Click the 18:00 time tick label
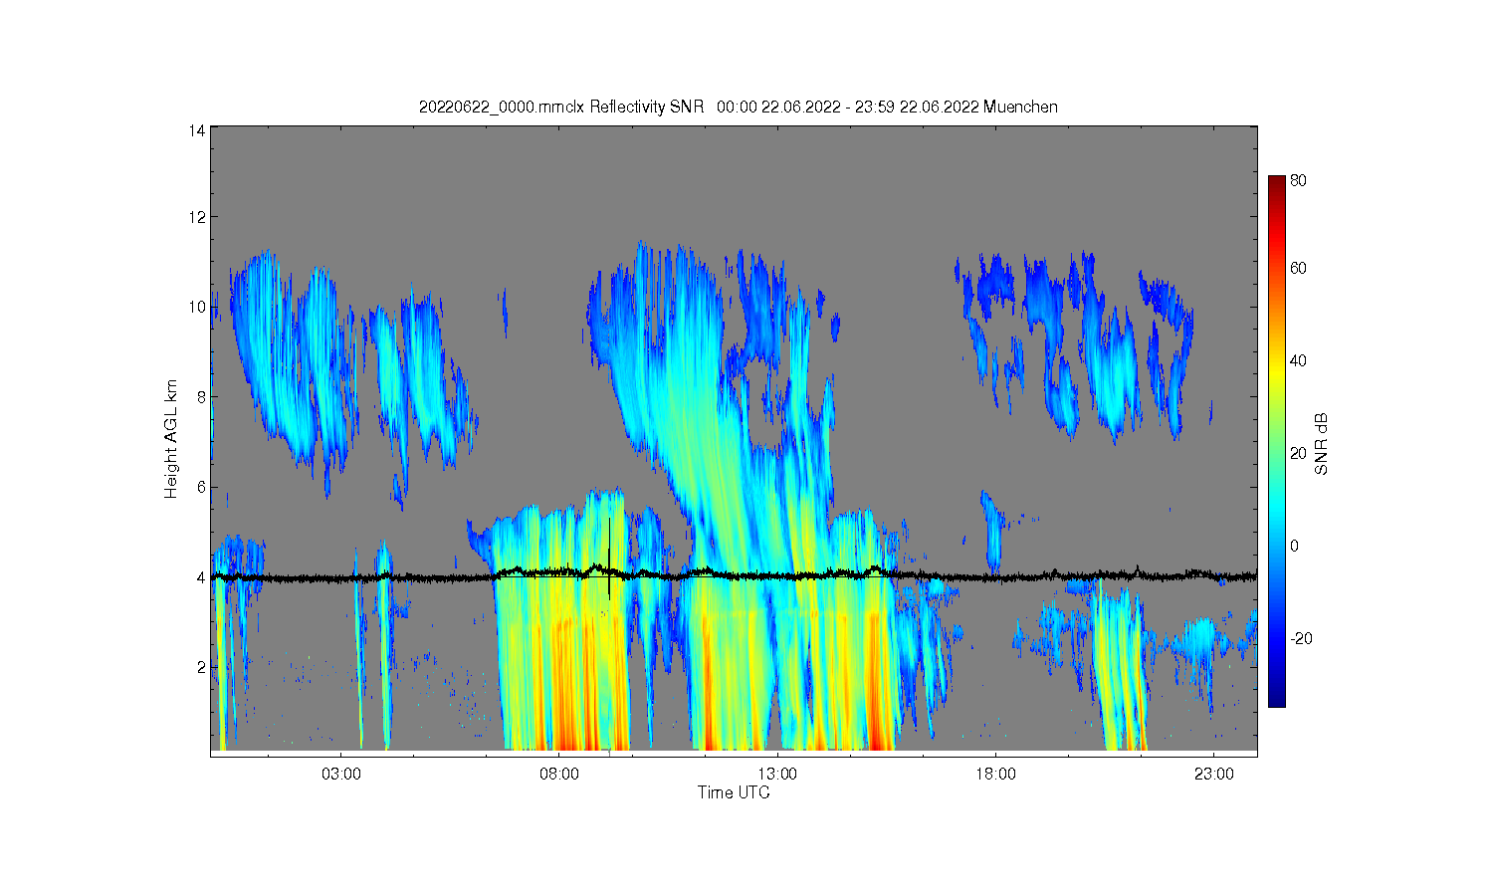This screenshot has height=896, width=1493. coord(995,775)
